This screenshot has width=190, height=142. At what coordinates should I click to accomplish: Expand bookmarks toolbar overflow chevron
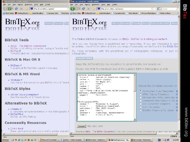[178, 13]
